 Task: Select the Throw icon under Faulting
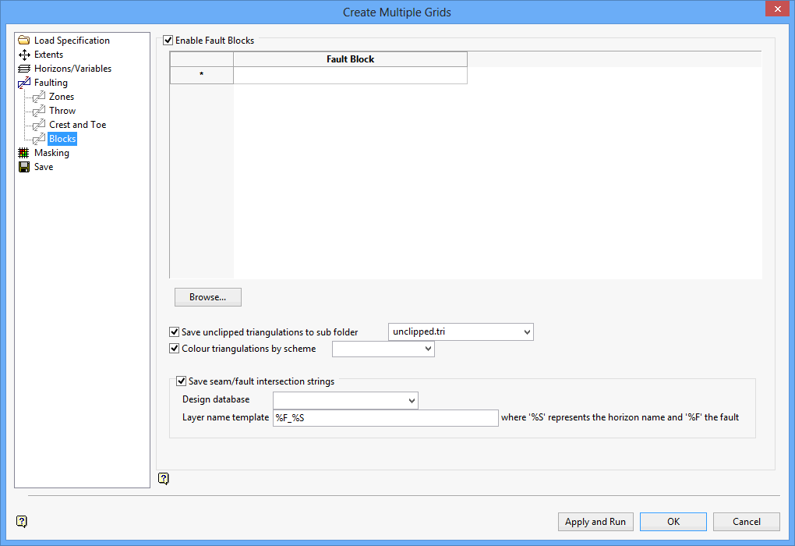pyautogui.click(x=37, y=110)
